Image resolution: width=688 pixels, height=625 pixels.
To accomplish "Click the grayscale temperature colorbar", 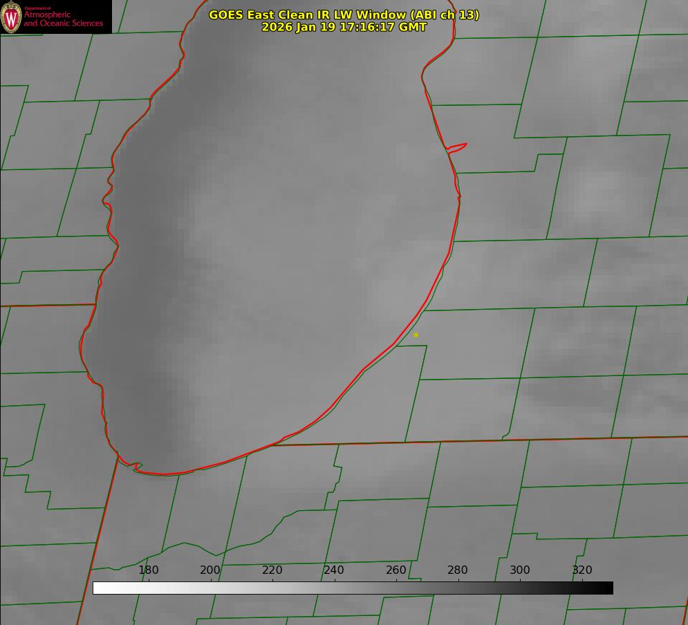I will click(353, 588).
